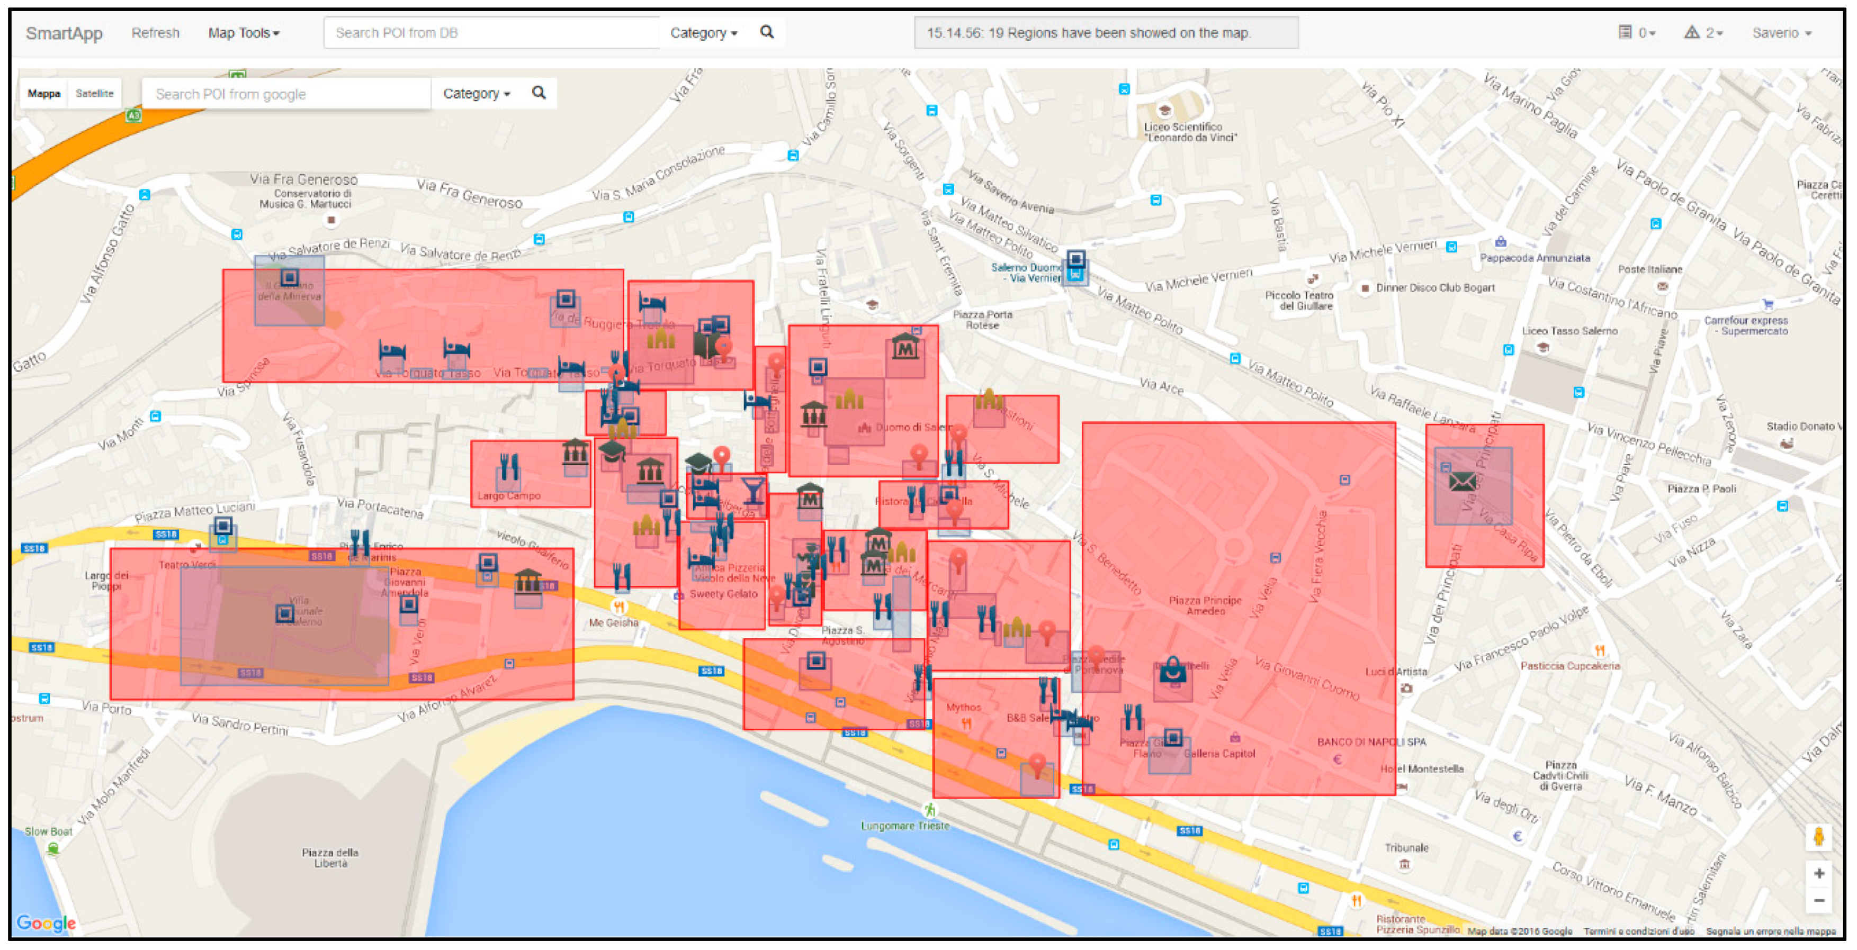The width and height of the screenshot is (1857, 950).
Task: Click the envelope post office marker icon
Action: (x=1462, y=482)
